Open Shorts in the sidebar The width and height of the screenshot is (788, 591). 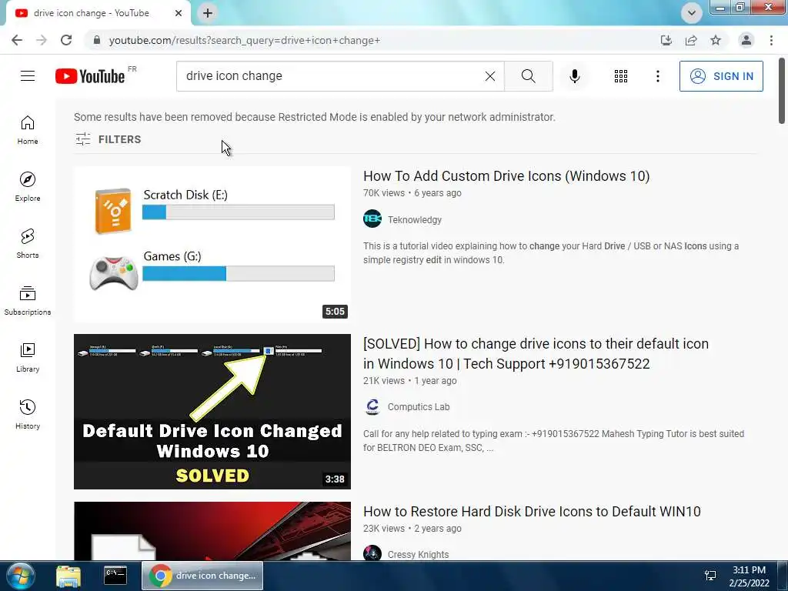click(x=28, y=243)
